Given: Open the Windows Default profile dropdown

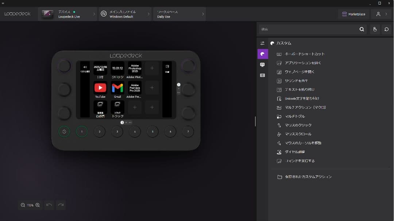Looking at the screenshot, I should [125, 14].
